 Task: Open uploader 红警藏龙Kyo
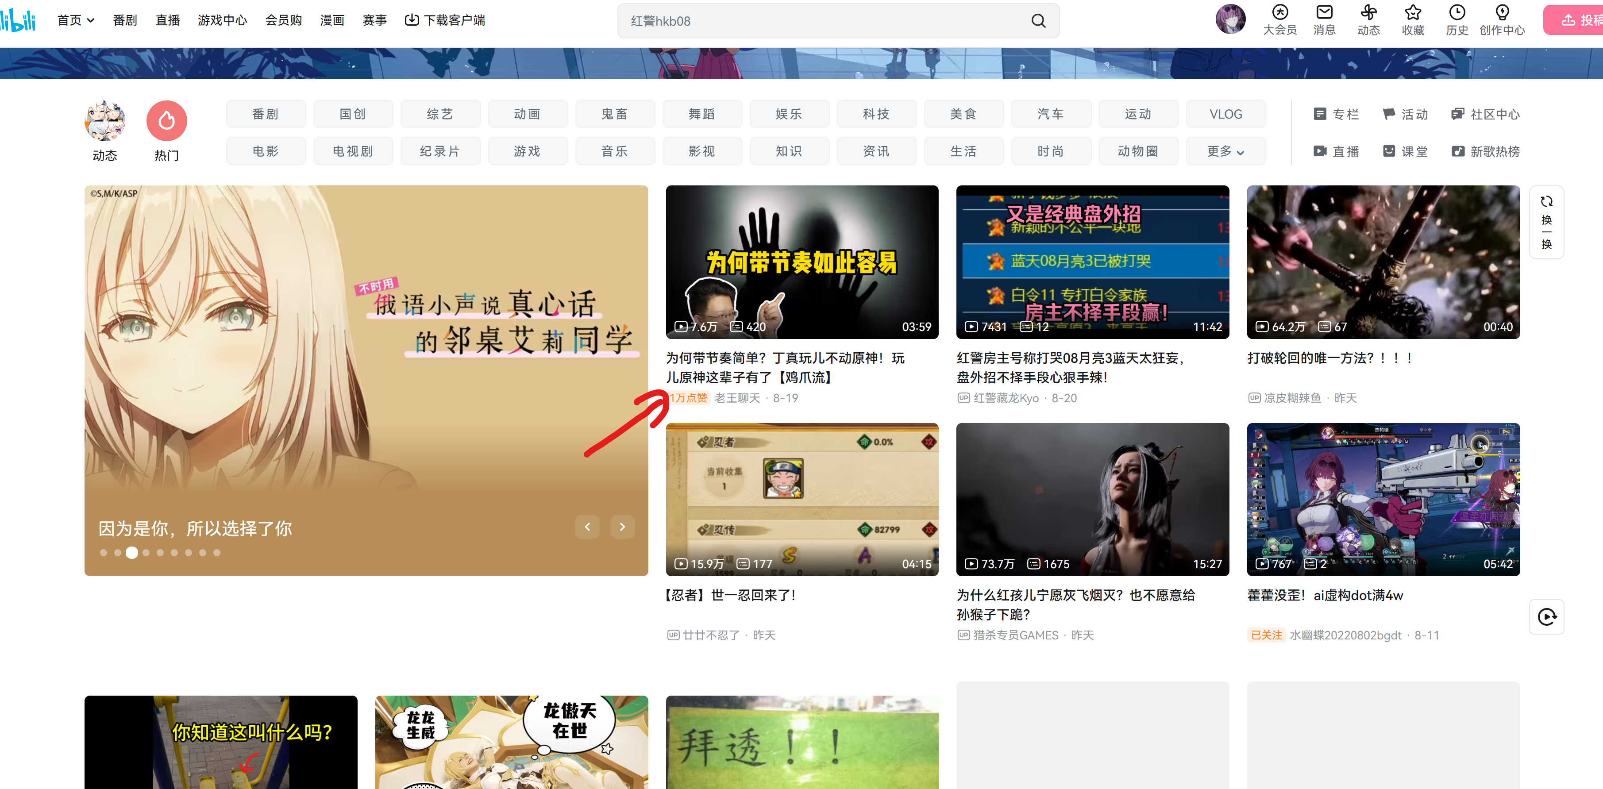point(1006,398)
